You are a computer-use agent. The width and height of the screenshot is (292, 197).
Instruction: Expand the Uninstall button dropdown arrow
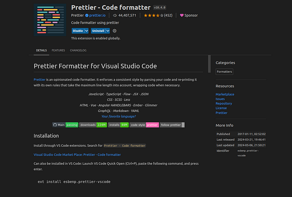point(108,31)
